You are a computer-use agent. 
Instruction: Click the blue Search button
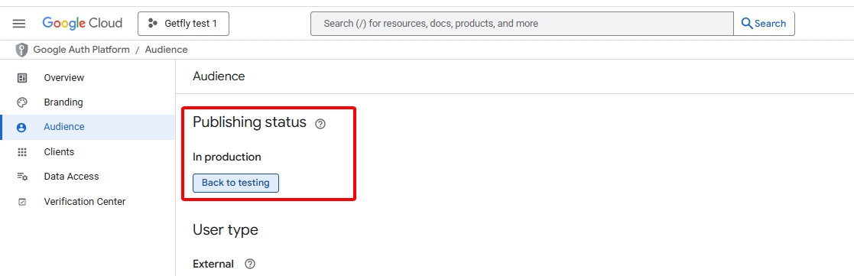pos(764,24)
